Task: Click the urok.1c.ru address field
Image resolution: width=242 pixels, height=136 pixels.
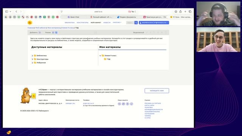Action: (x=98, y=12)
